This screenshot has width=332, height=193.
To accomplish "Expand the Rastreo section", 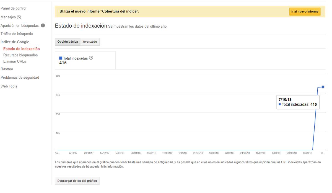I will [x=7, y=69].
